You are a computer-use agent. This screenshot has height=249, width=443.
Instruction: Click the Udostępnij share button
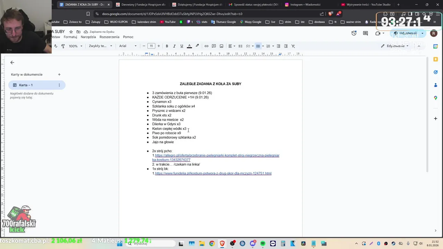pos(405,33)
